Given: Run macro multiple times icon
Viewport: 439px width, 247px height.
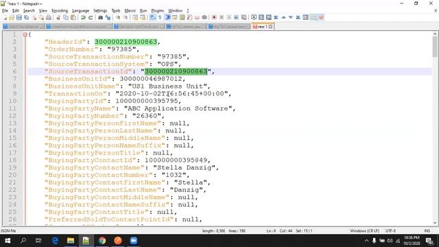Looking at the screenshot, I should [x=236, y=17].
